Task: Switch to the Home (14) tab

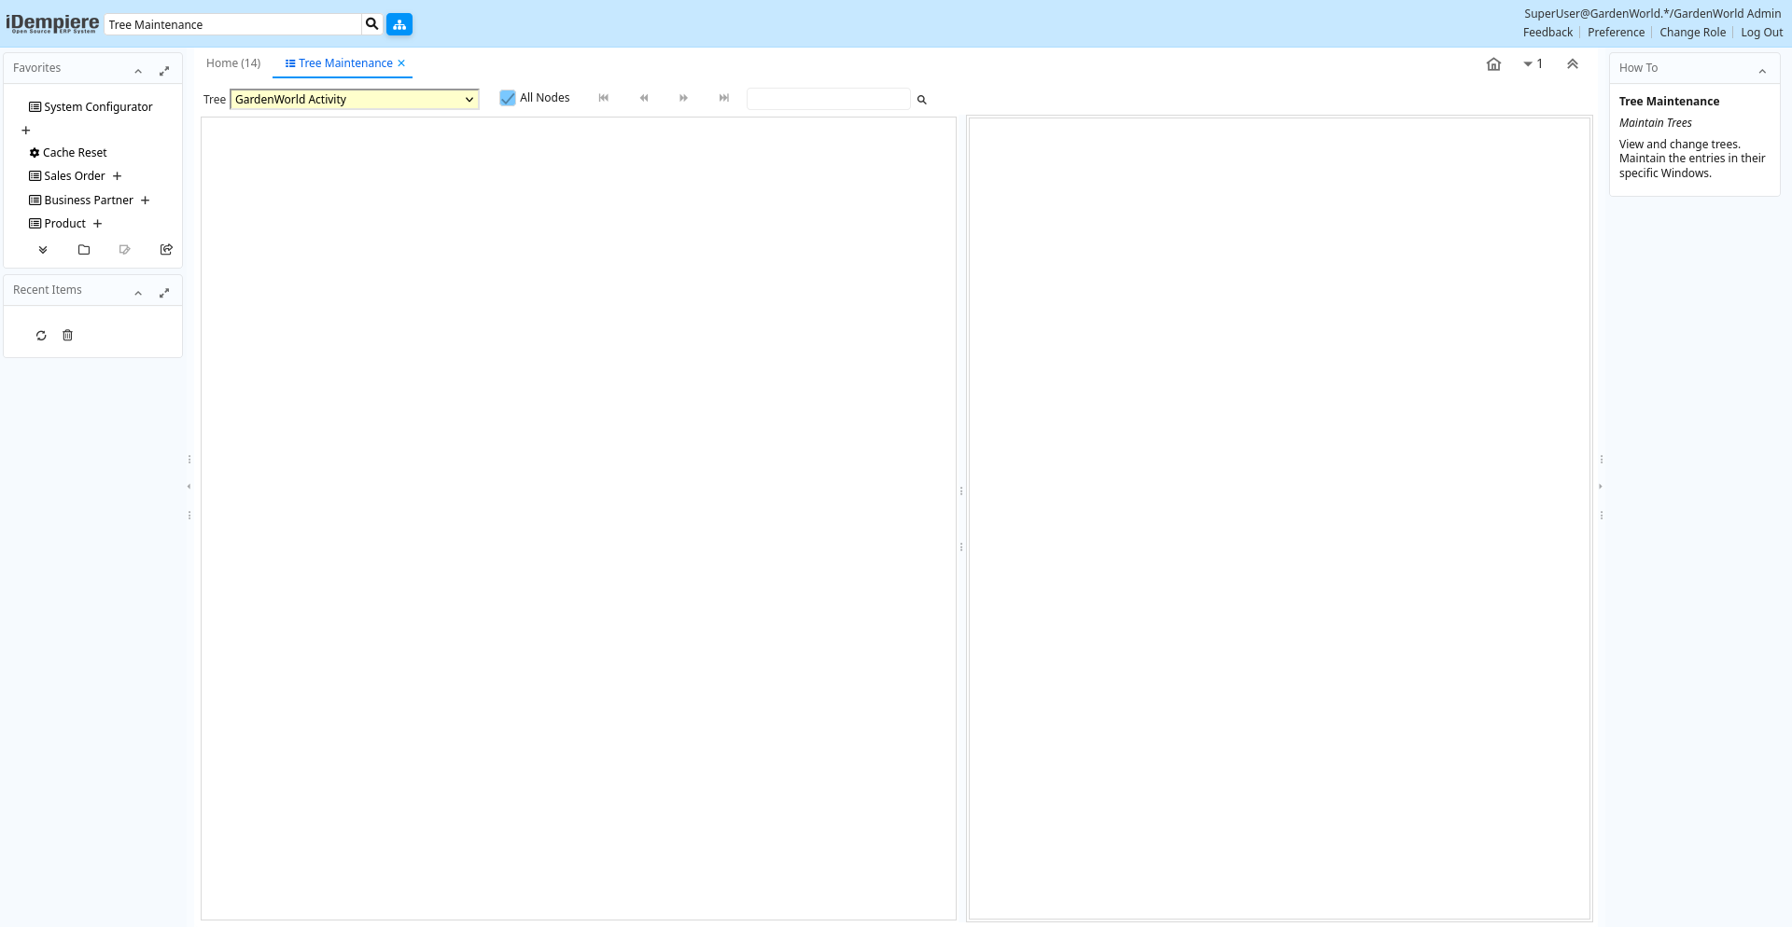Action: click(x=233, y=63)
